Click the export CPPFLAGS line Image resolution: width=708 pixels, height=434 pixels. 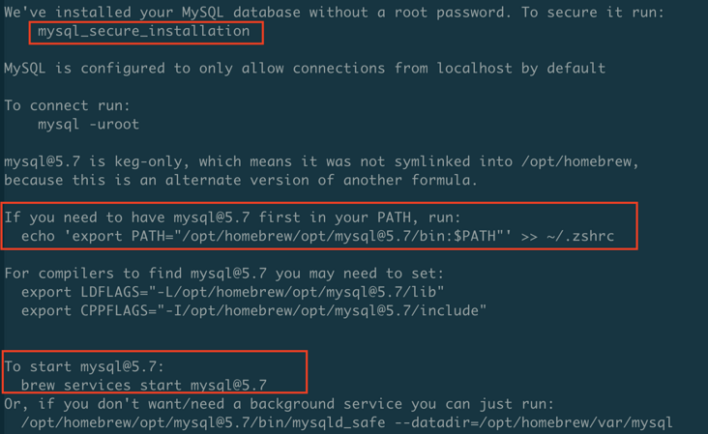tap(253, 310)
